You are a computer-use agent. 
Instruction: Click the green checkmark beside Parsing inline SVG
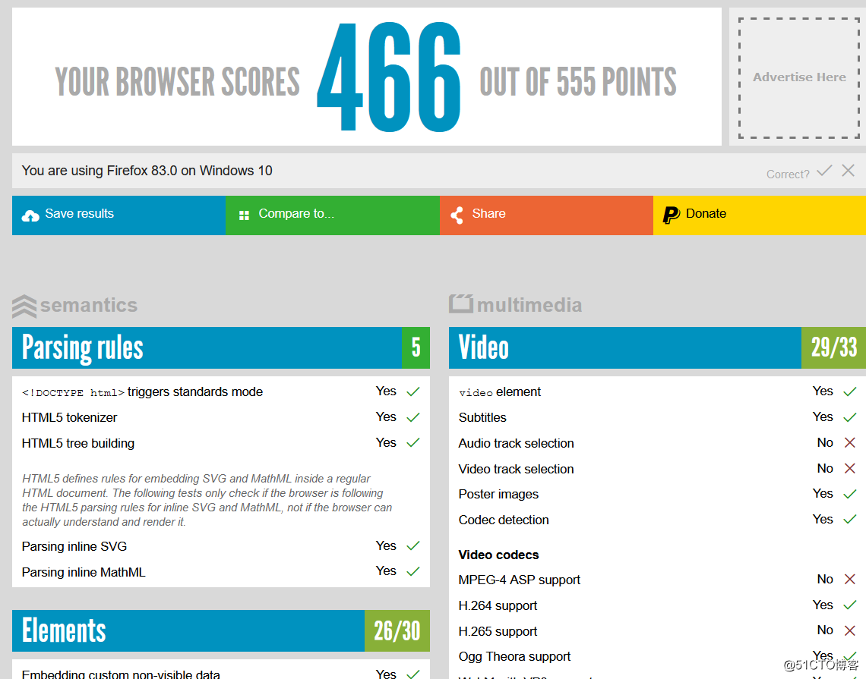pos(412,545)
